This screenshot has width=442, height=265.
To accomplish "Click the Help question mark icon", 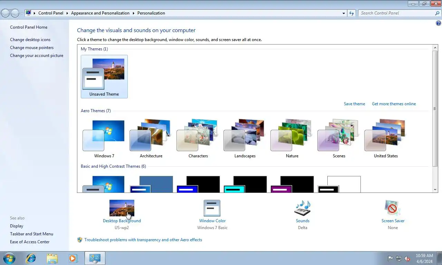I will point(439,23).
